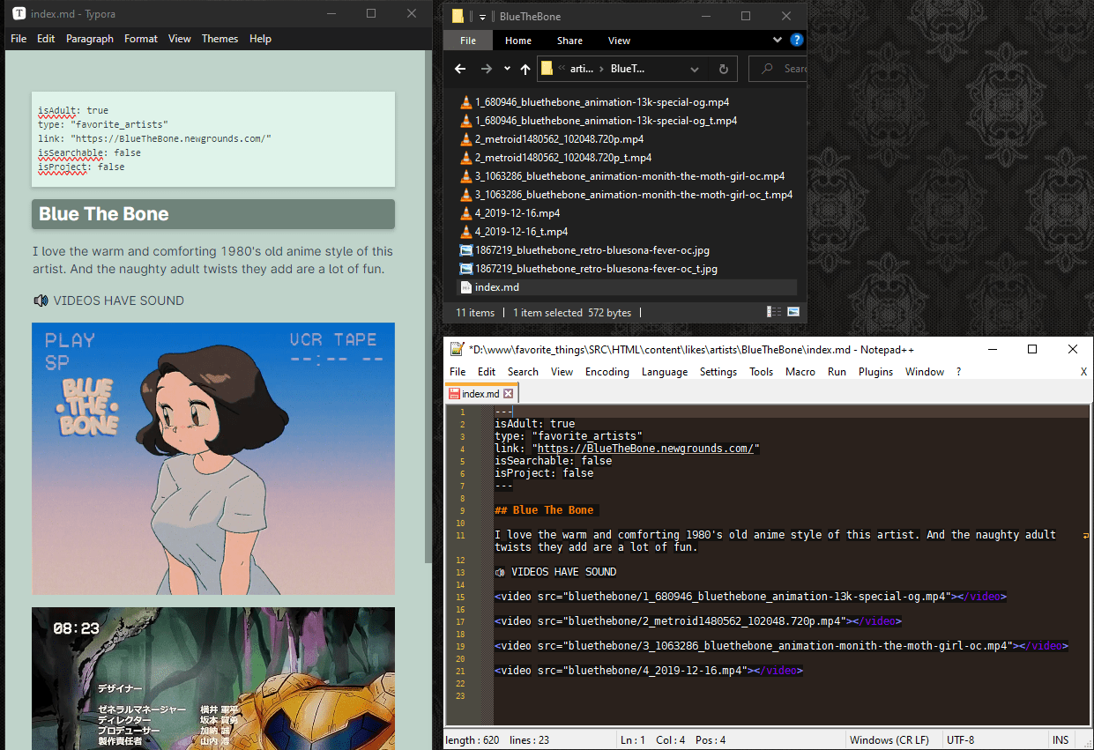Switch Explorer to details view layout
Image resolution: width=1094 pixels, height=750 pixels.
[x=774, y=312]
